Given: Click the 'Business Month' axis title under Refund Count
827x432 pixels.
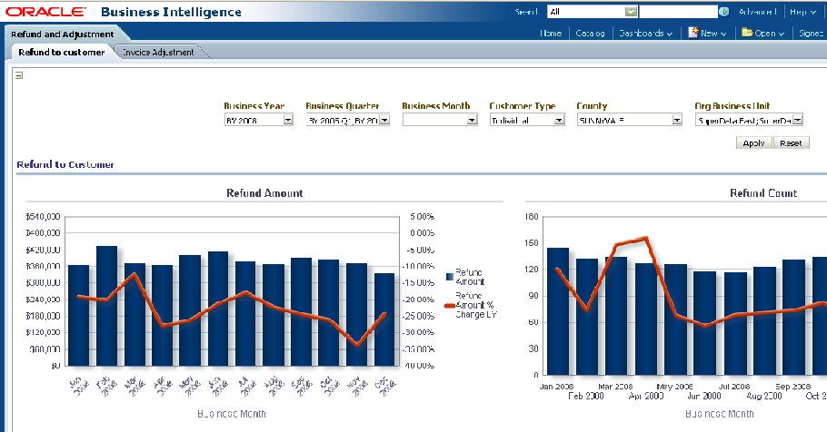Looking at the screenshot, I should tap(720, 414).
